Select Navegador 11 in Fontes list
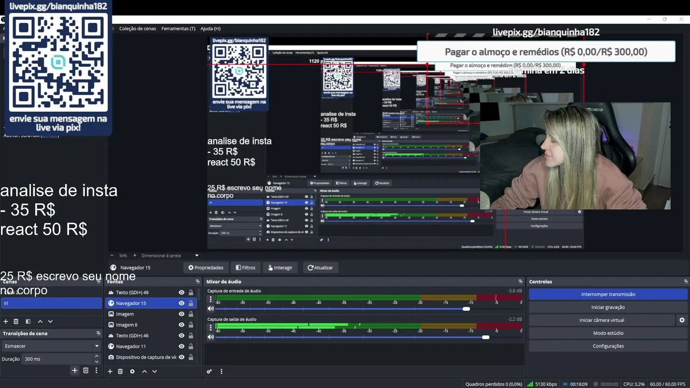Image resolution: width=690 pixels, height=388 pixels. pos(131,347)
